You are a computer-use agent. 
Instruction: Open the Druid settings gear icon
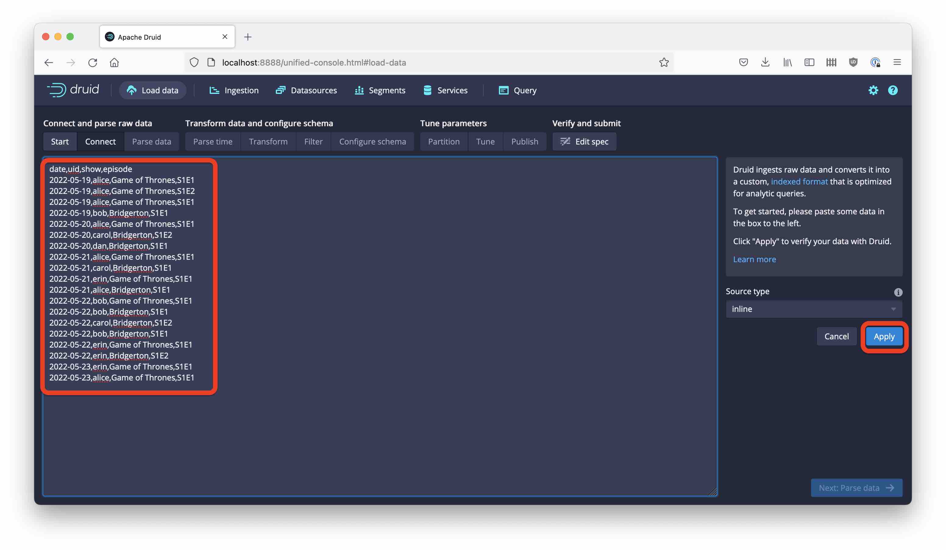point(873,90)
